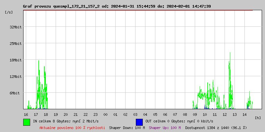Screen dimensions: 265x132
Task: Select the 25Mbit y-axis label
Action: [x=16, y=44]
